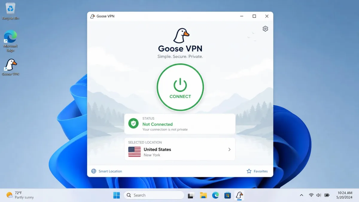Viewport: 359px width, 202px height.
Task: Click the United States flag icon
Action: coord(135,152)
